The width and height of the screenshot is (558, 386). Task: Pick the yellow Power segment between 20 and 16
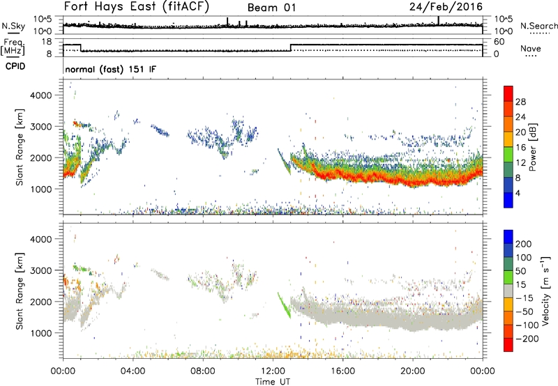tap(508, 139)
